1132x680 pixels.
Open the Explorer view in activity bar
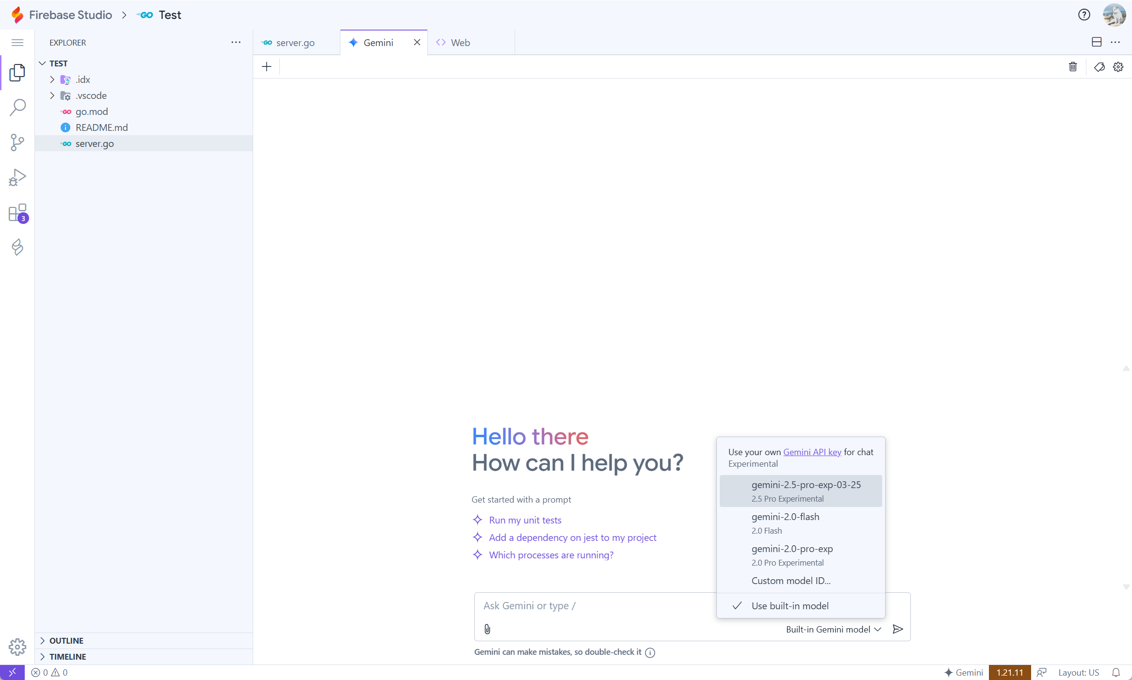tap(17, 72)
